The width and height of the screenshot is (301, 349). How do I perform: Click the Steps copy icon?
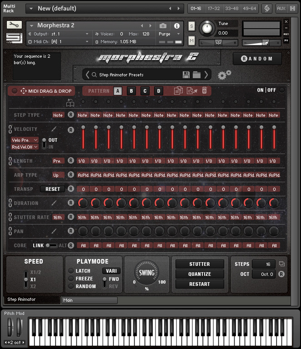point(281,264)
